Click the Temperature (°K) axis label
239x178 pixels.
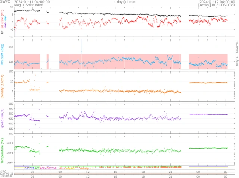click(x=2, y=150)
